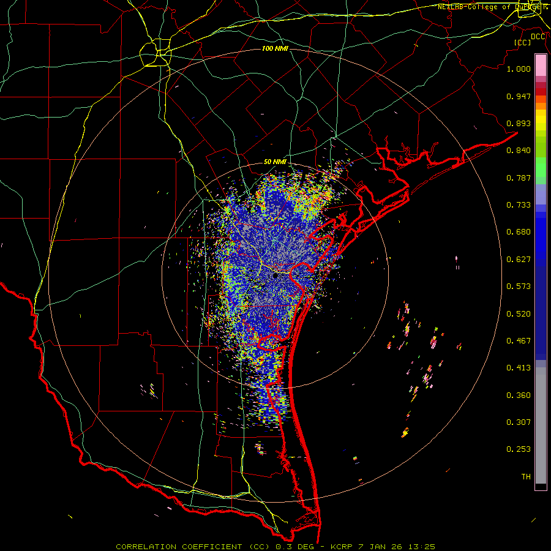This screenshot has height=551, width=551.
Task: Click the Correlation Coefficient caption at bottom
Action: tap(275, 547)
